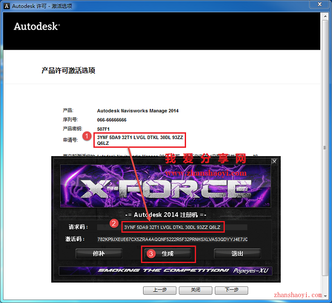Click the 序列号 label
Image resolution: width=332 pixels, height=303 pixels.
pos(70,120)
